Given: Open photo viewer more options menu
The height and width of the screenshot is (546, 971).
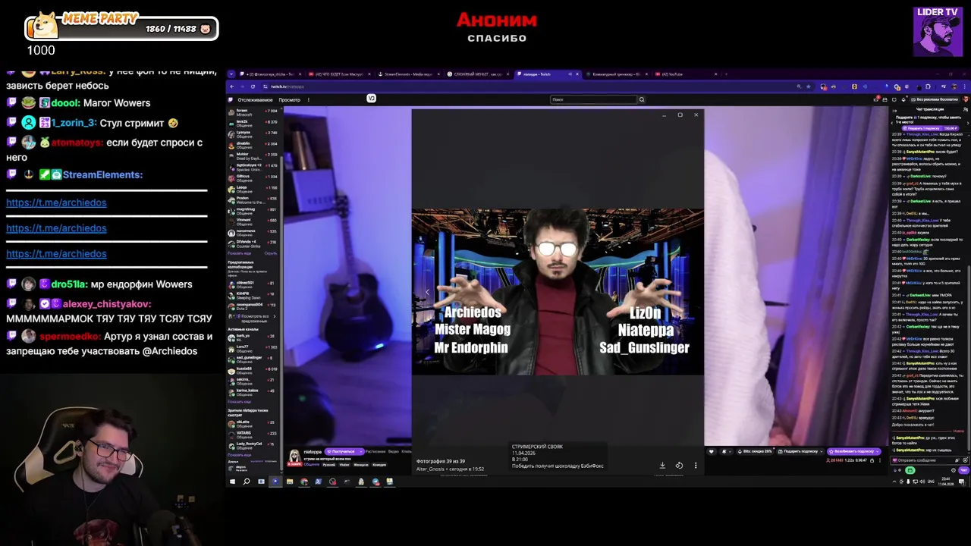Looking at the screenshot, I should pos(696,466).
